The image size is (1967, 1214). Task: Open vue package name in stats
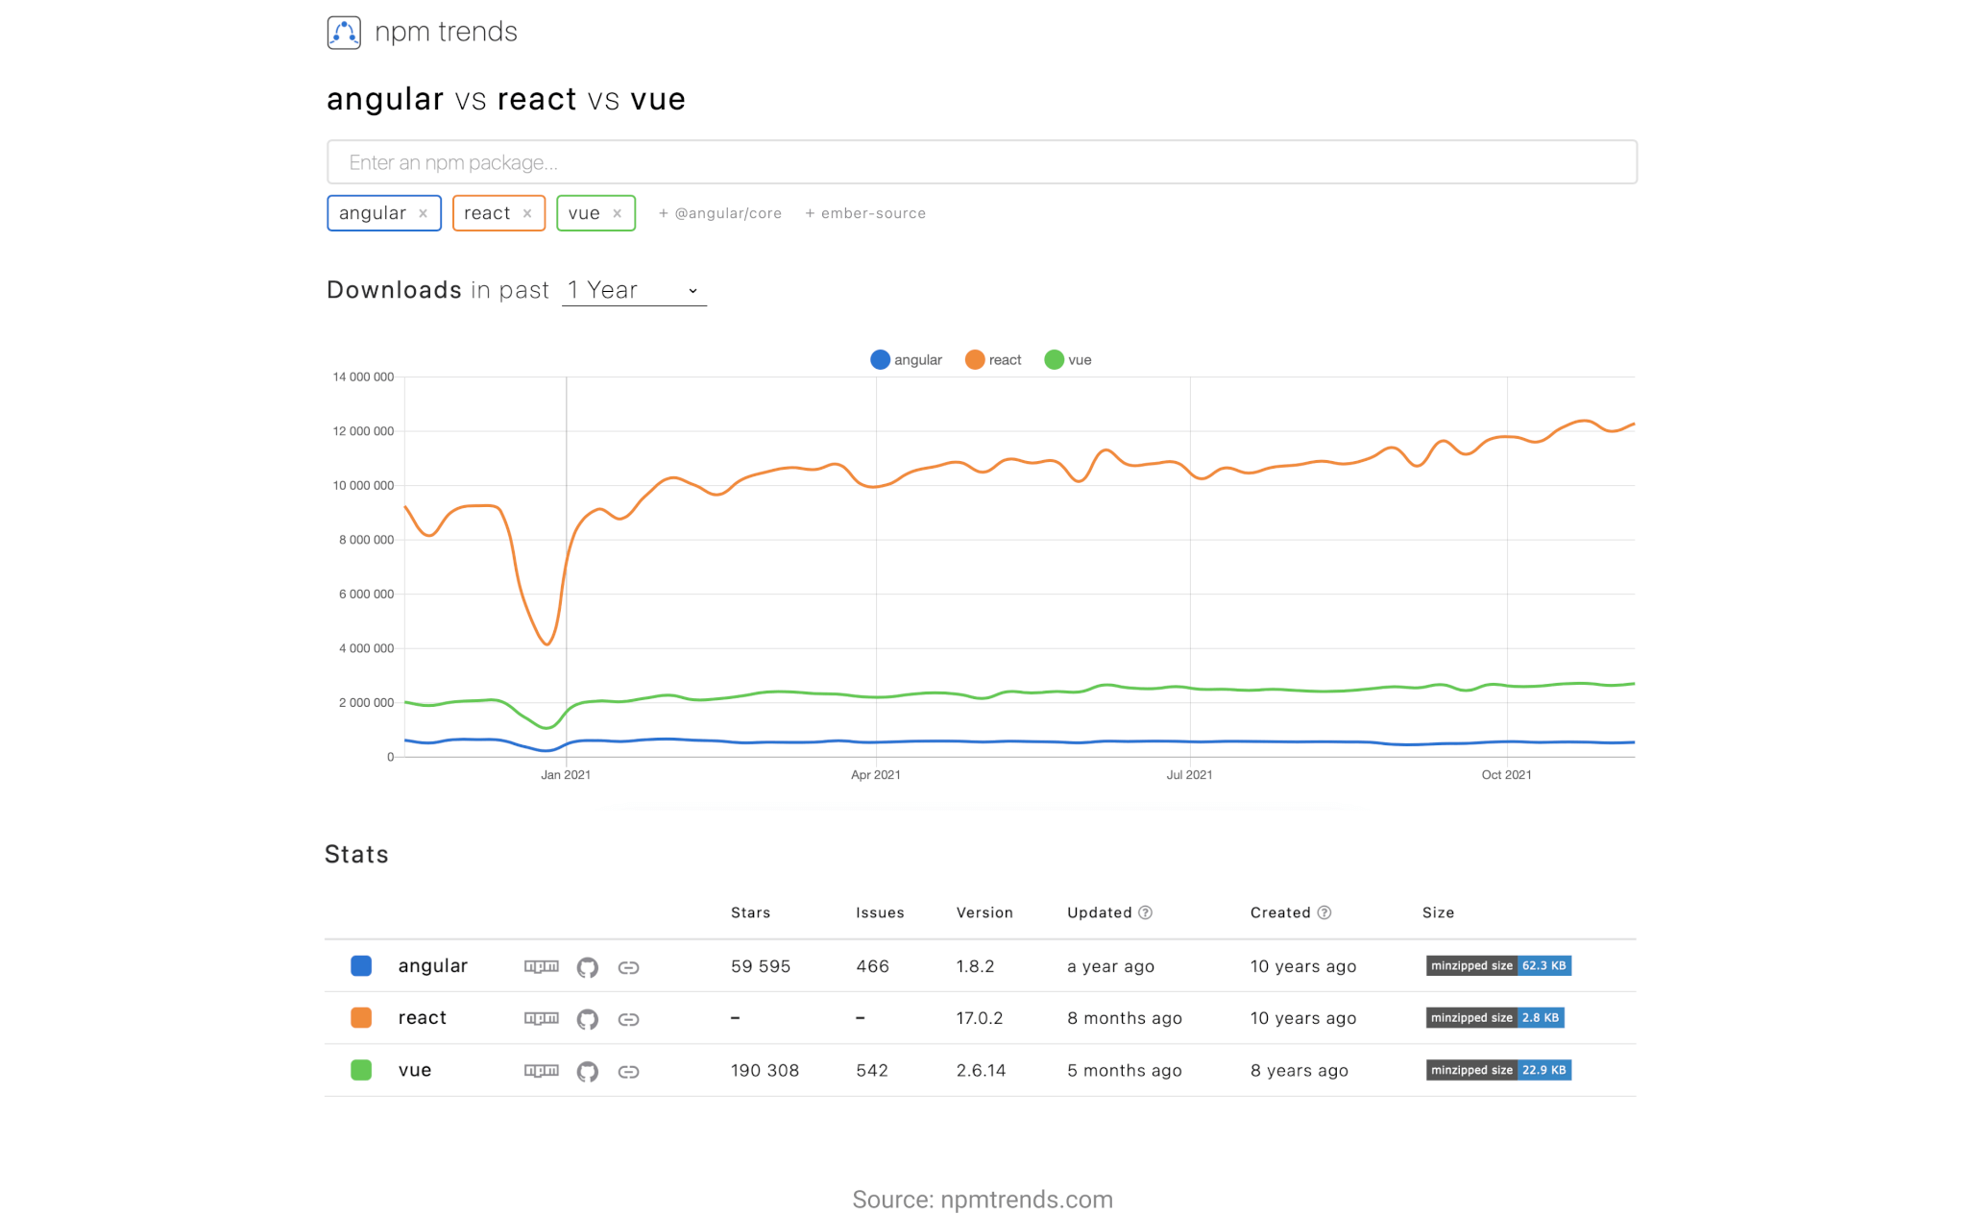point(414,1069)
